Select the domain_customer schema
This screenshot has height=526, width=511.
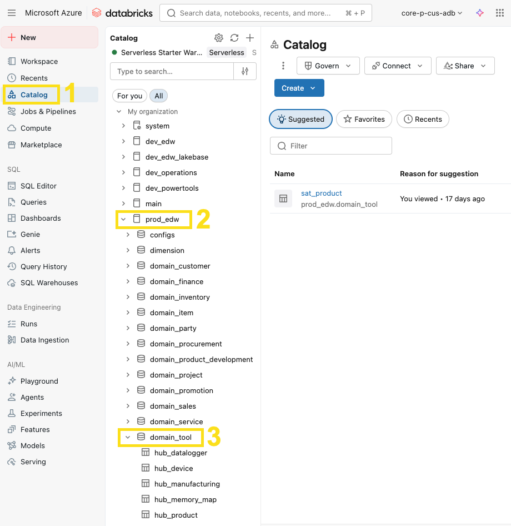tap(180, 266)
